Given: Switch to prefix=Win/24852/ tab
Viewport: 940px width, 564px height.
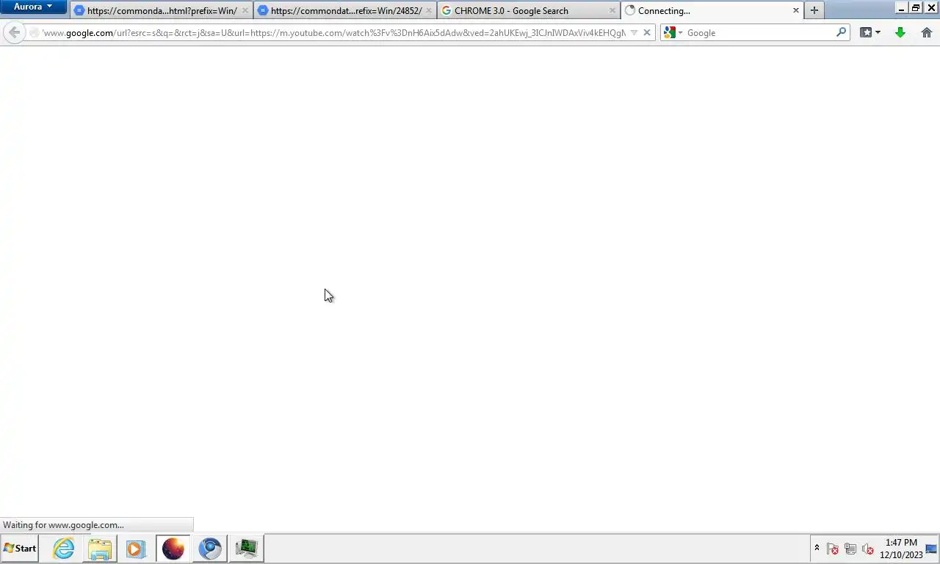Looking at the screenshot, I should tap(345, 10).
